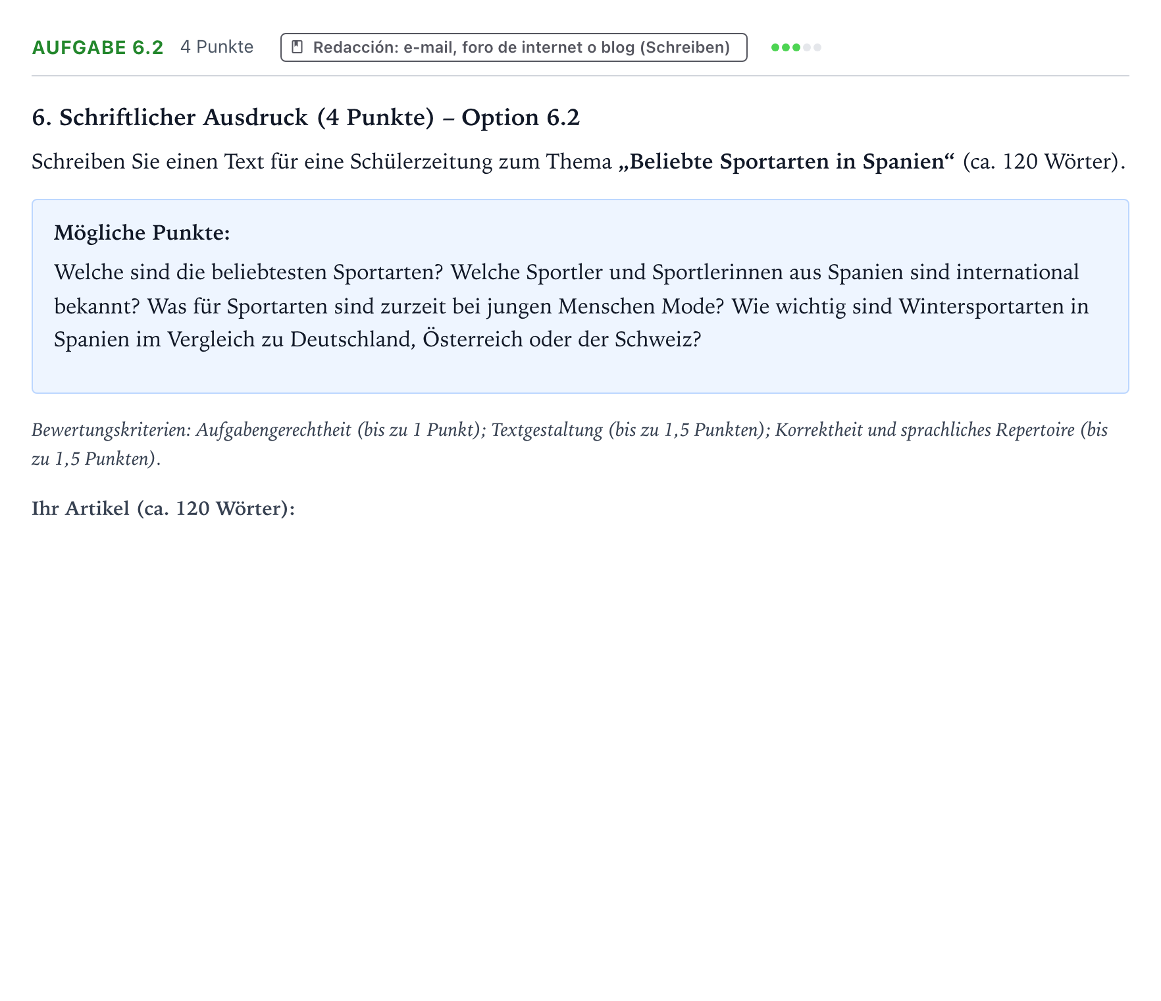Click the bold text 'Beliebte Sportarten in Spanien'
The height and width of the screenshot is (1001, 1161).
(x=787, y=161)
